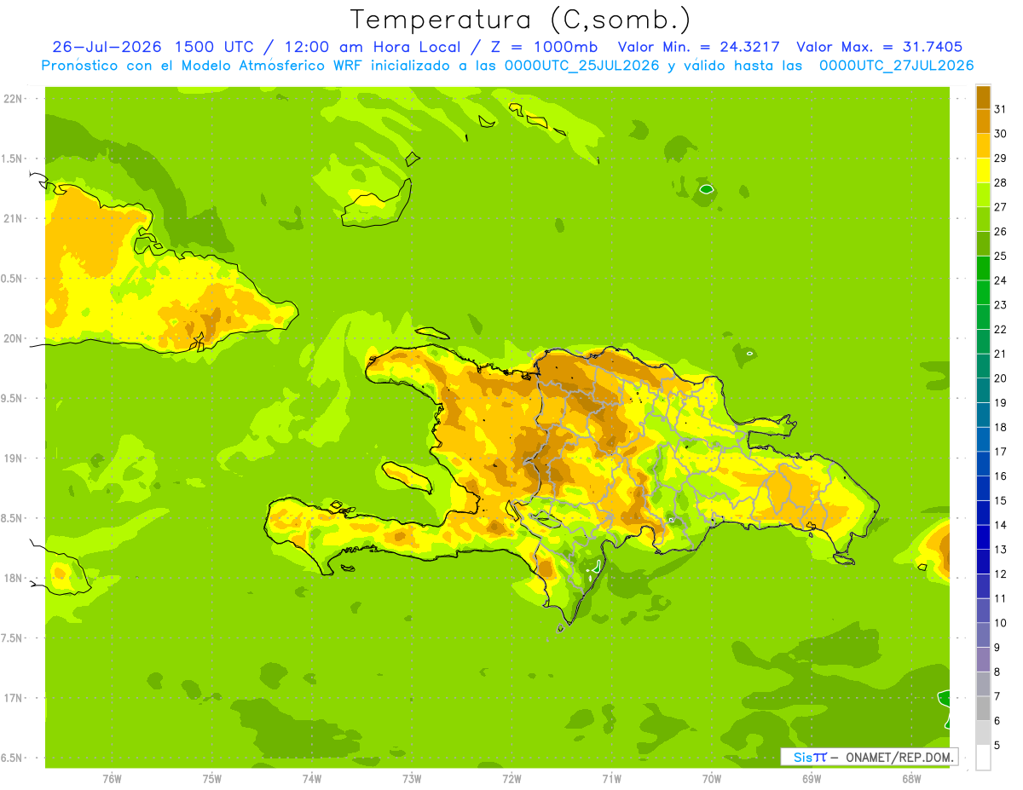Pick the lime swatch between 27 and 28
The height and width of the screenshot is (790, 1023).
click(x=983, y=194)
